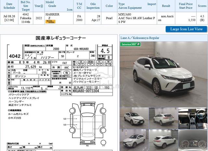Click the 'MXUA80' type text
The height and width of the screenshot is (151, 208).
pyautogui.click(x=125, y=14)
